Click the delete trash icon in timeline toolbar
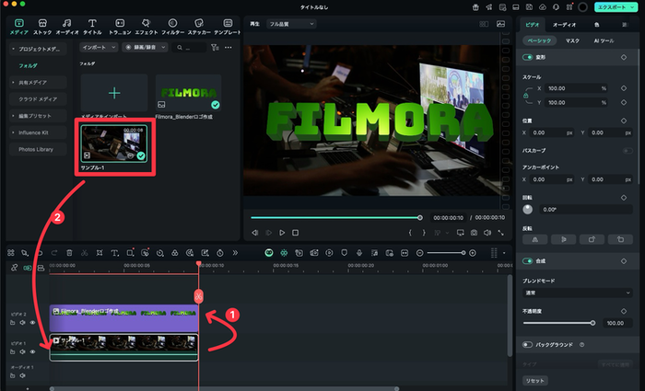The height and width of the screenshot is (391, 645). 69,252
